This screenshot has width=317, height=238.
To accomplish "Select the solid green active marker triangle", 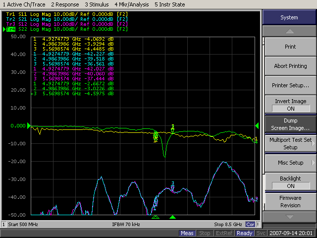I will click(x=172, y=217).
